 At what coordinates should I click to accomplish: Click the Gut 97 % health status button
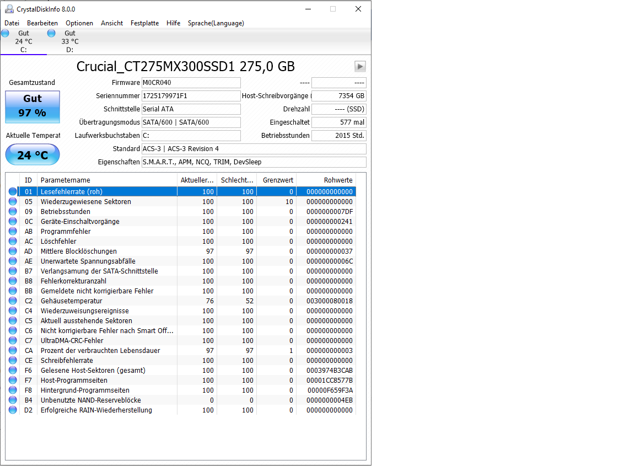pos(33,106)
